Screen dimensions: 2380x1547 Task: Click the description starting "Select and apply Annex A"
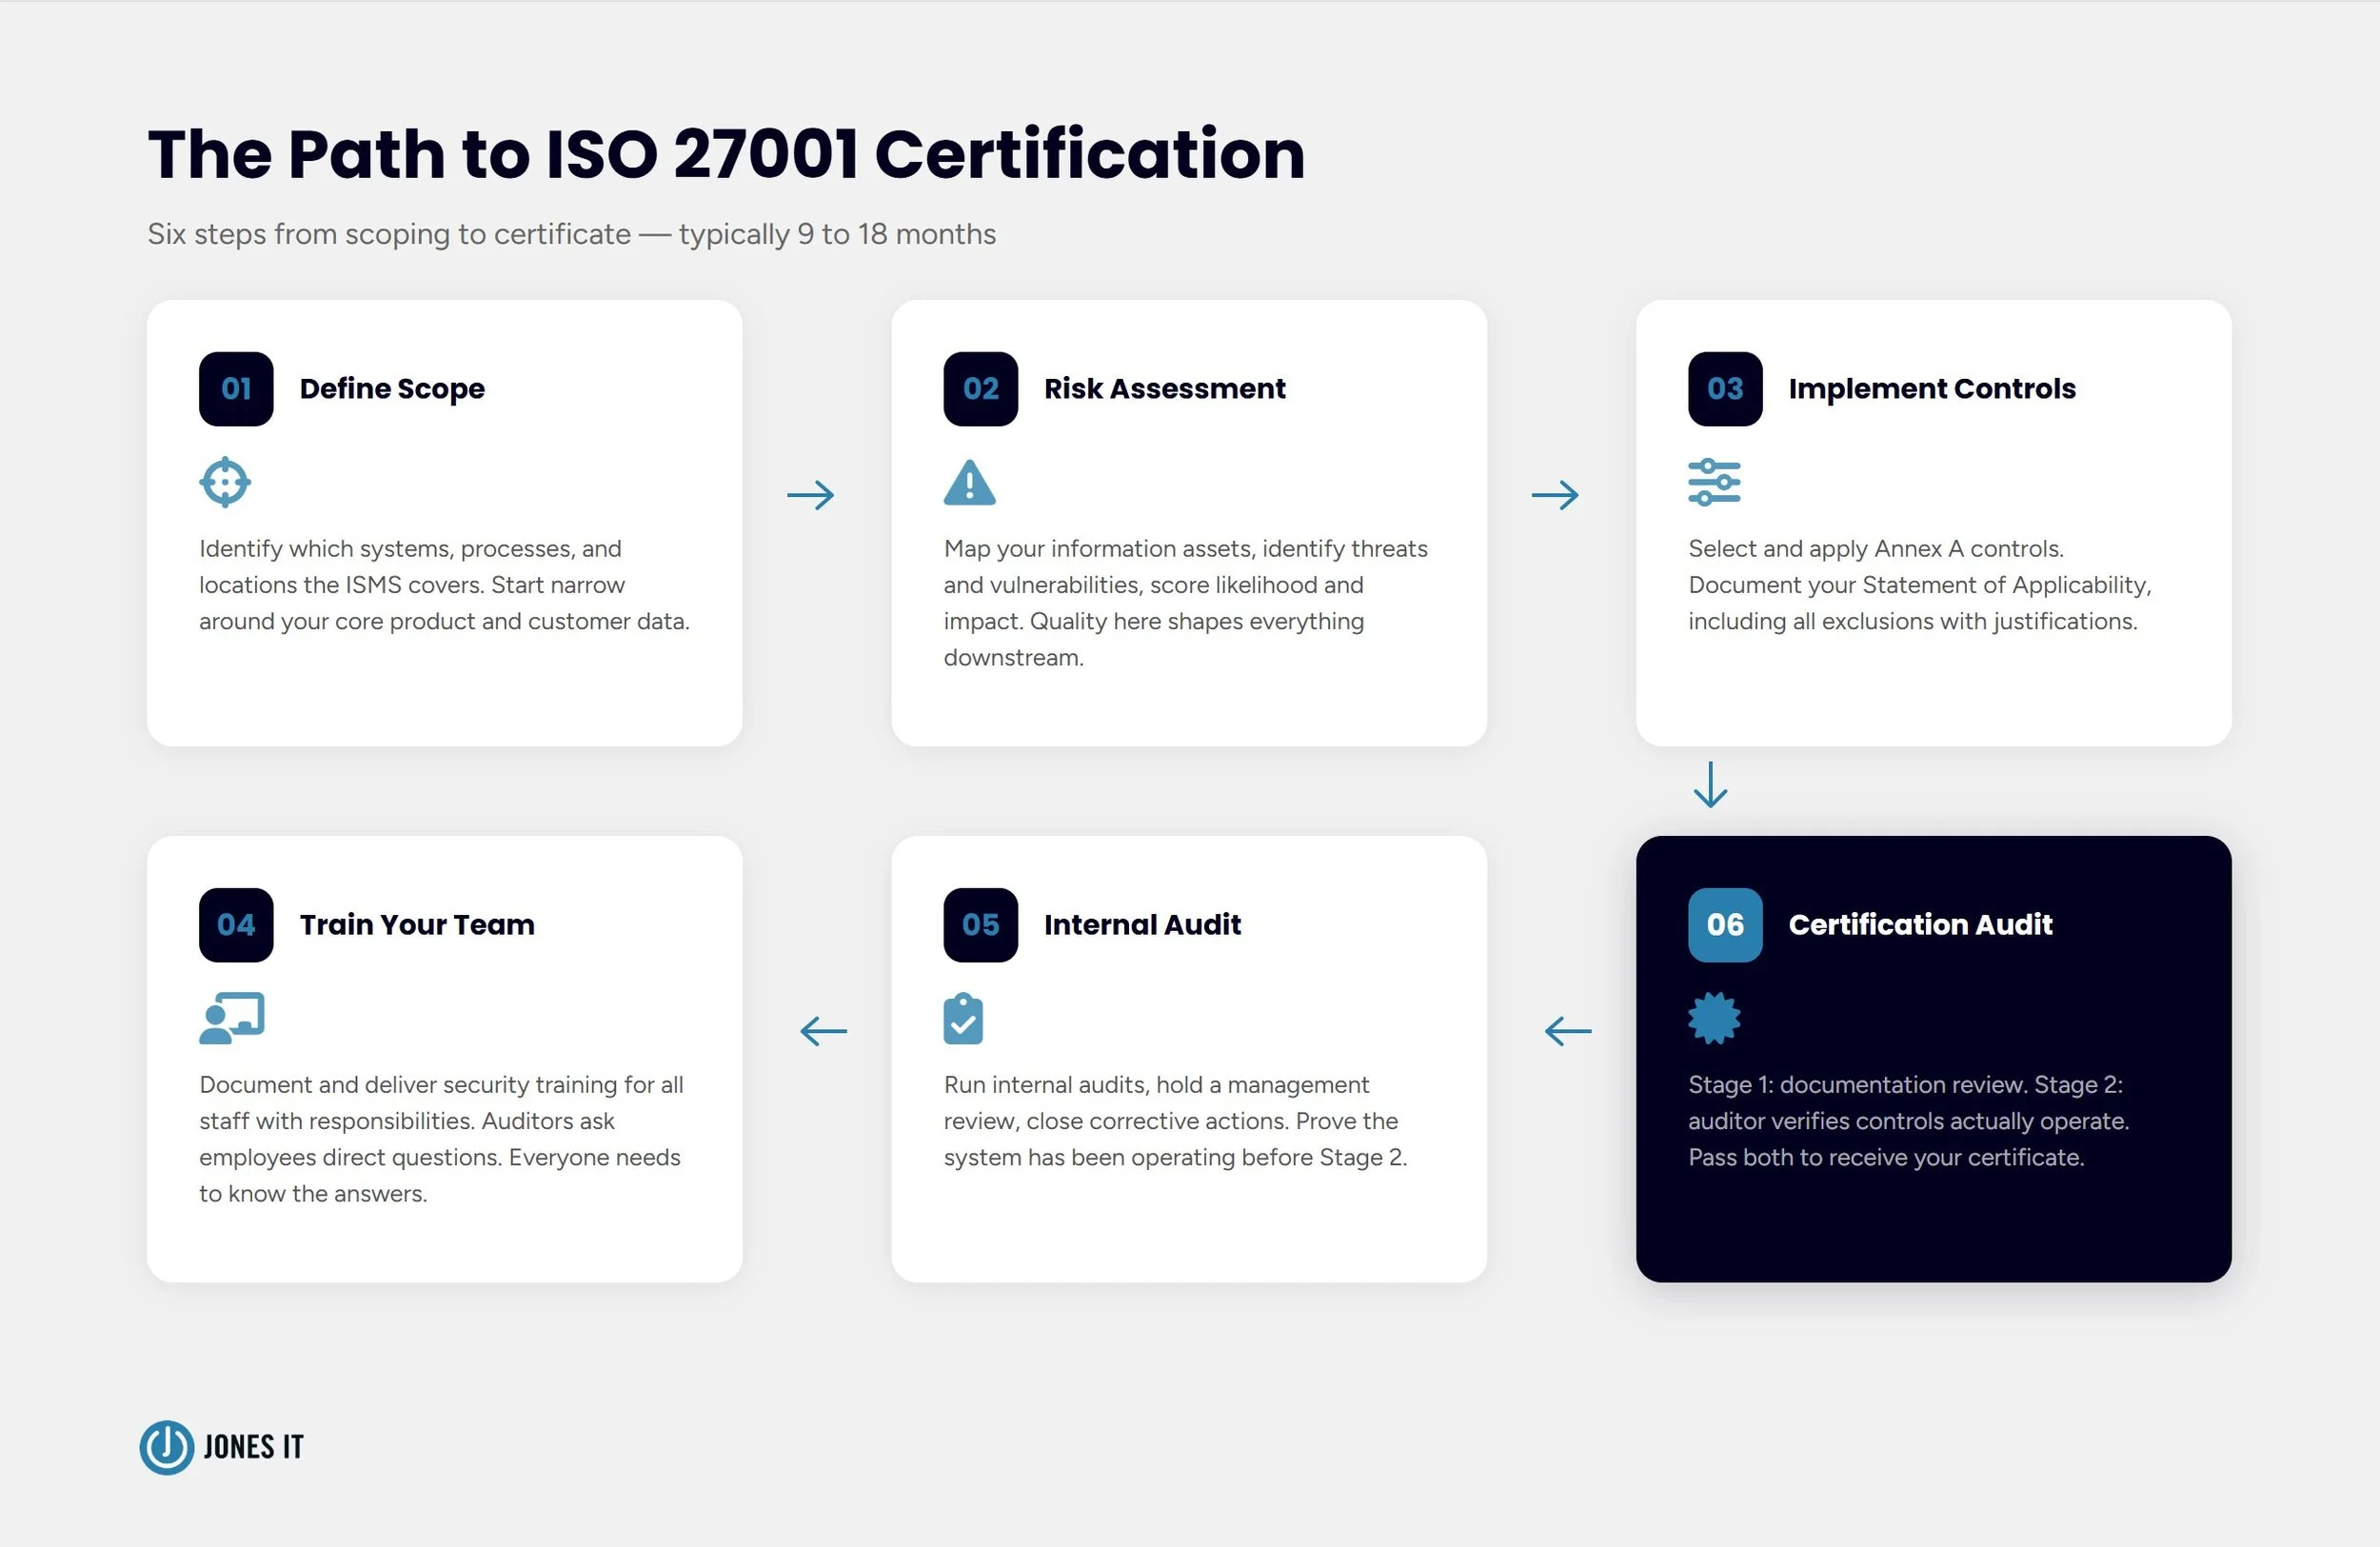coord(1920,585)
